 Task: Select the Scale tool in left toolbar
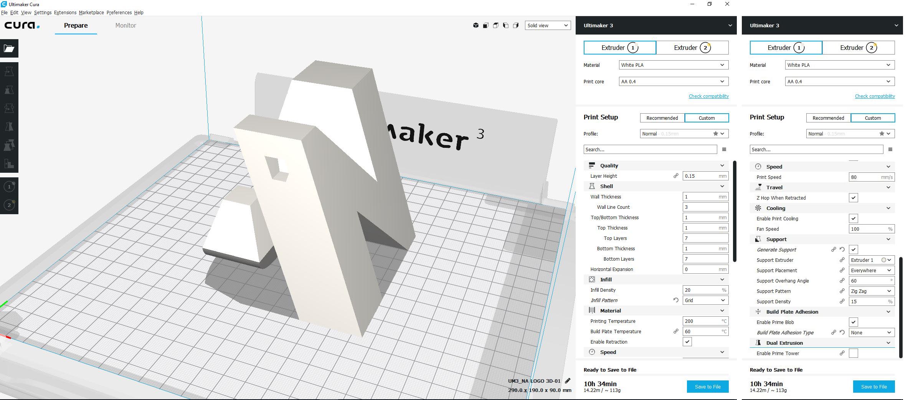9,90
